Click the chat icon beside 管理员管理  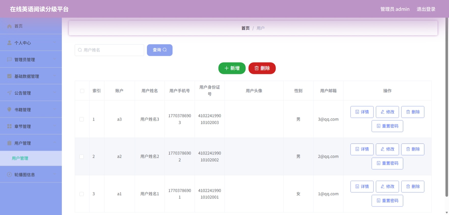tap(9, 59)
